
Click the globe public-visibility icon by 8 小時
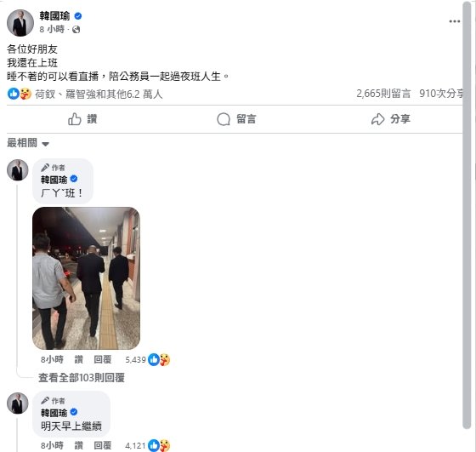point(76,30)
